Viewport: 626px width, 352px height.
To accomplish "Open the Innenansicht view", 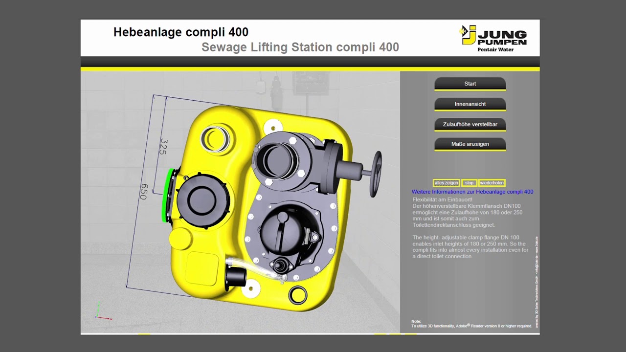I will click(x=470, y=104).
